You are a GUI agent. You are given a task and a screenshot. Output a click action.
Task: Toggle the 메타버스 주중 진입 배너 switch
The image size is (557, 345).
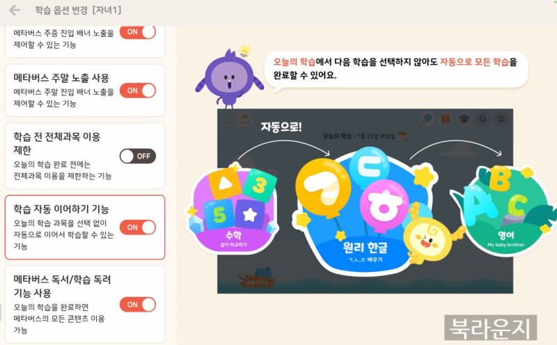tap(138, 32)
